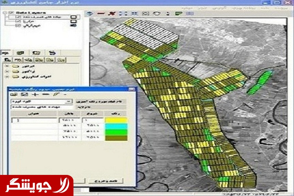Open the field name dropdown in color dialog
The height and width of the screenshot is (196, 294).
(69, 101)
